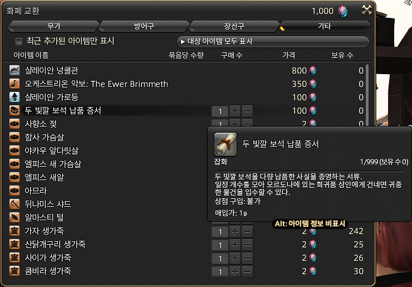This screenshot has height=287, width=412.
Task: Click quantity field for 산닭개구리 생가죽
Action: (x=220, y=245)
